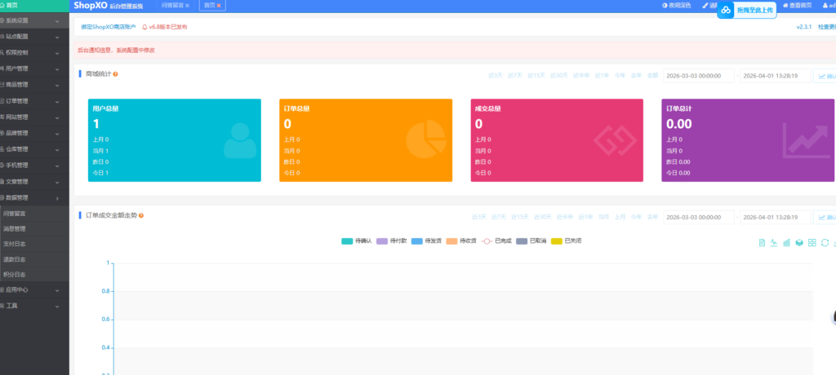
Task: Click the help icon beside 商城统计
Action: 116,74
